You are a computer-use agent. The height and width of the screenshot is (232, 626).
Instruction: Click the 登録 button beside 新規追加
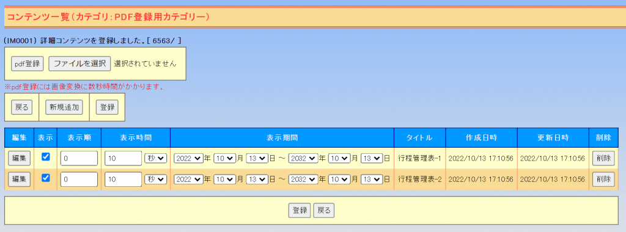(107, 107)
